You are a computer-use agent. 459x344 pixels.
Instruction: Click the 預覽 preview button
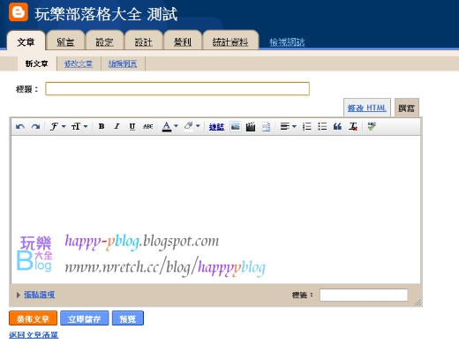pyautogui.click(x=128, y=318)
